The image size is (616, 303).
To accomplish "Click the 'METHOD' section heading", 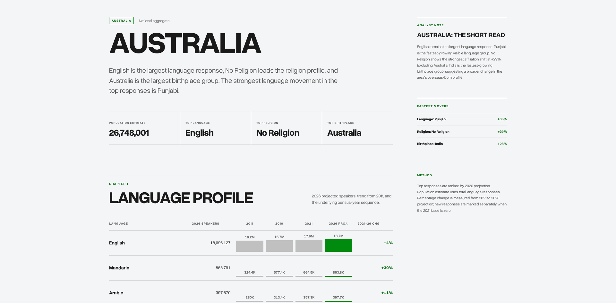I will 424,175.
